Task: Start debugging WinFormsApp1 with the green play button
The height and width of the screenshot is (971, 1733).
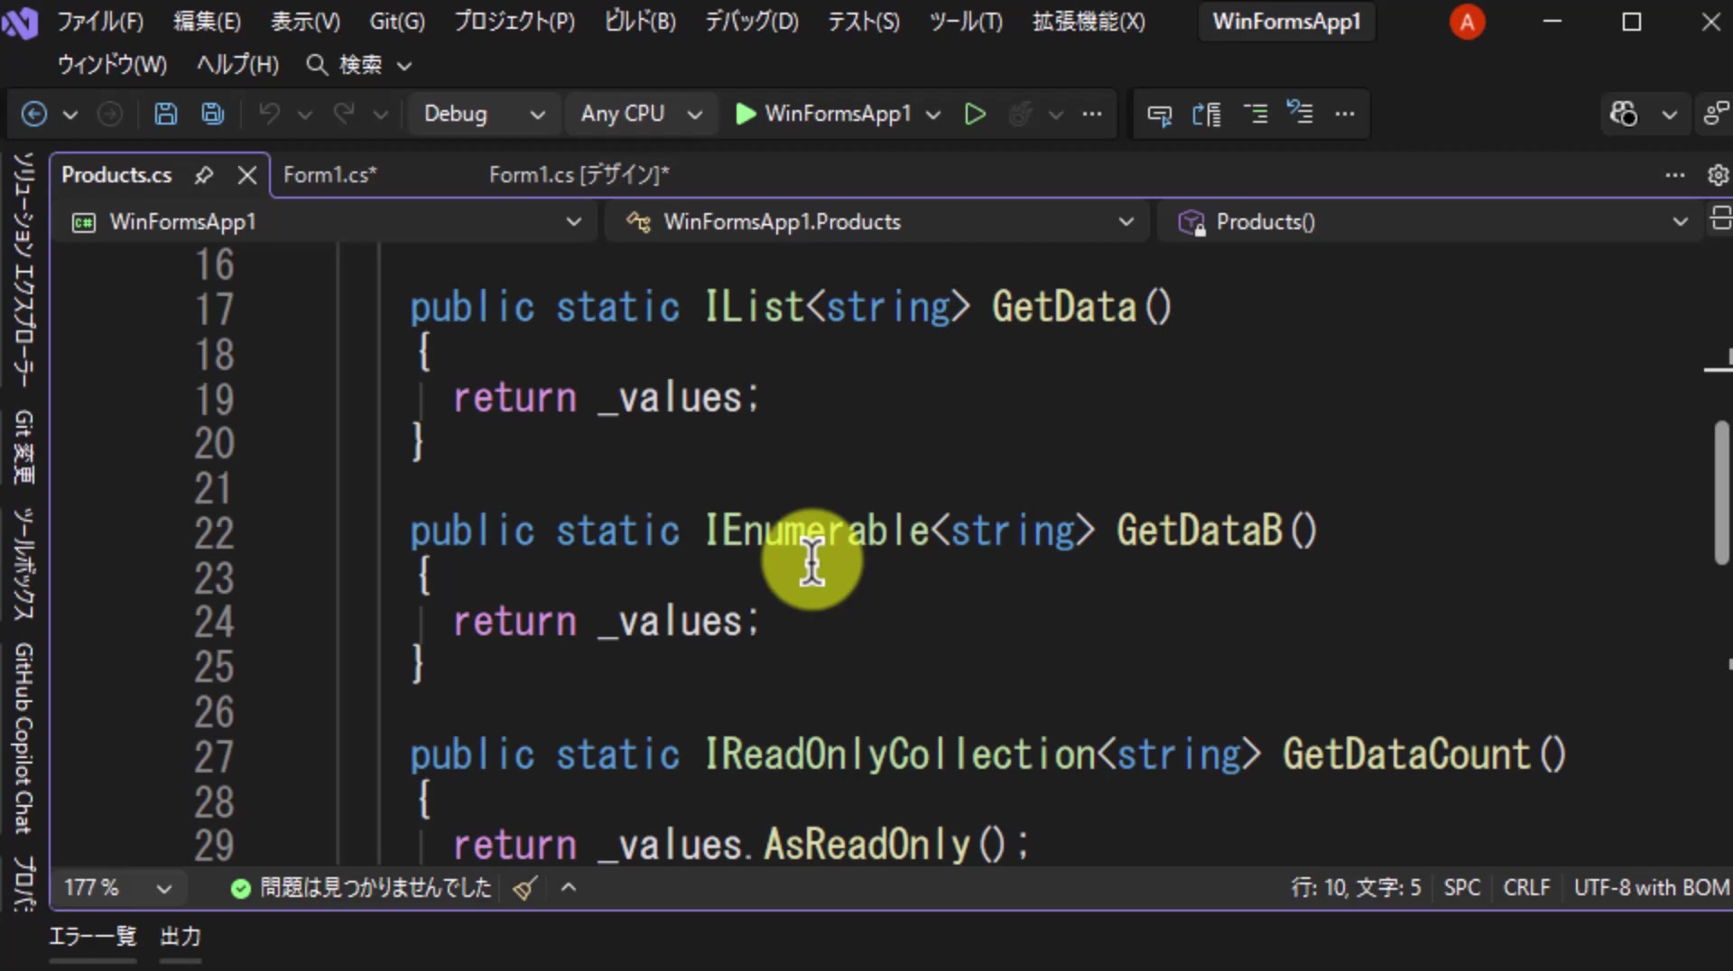Action: [x=745, y=114]
